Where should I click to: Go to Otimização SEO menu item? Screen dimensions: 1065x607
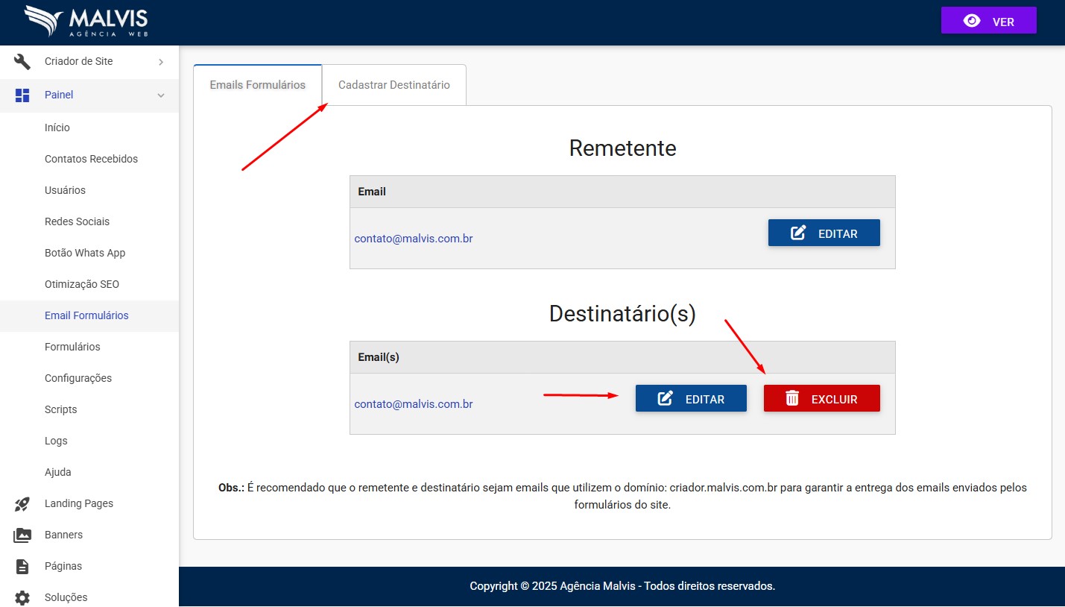(x=82, y=284)
